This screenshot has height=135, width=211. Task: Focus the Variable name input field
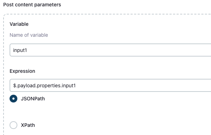coord(110,50)
